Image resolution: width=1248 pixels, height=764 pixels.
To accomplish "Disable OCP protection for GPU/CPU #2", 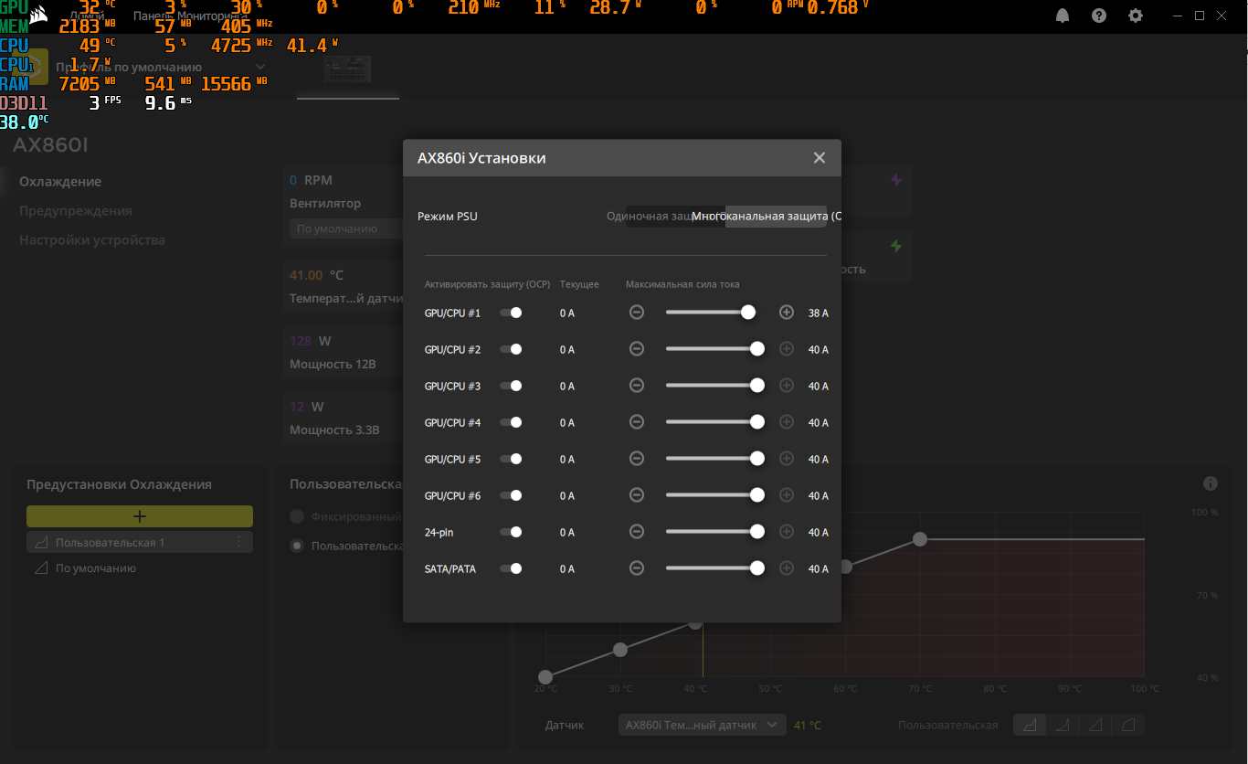I will (x=511, y=349).
